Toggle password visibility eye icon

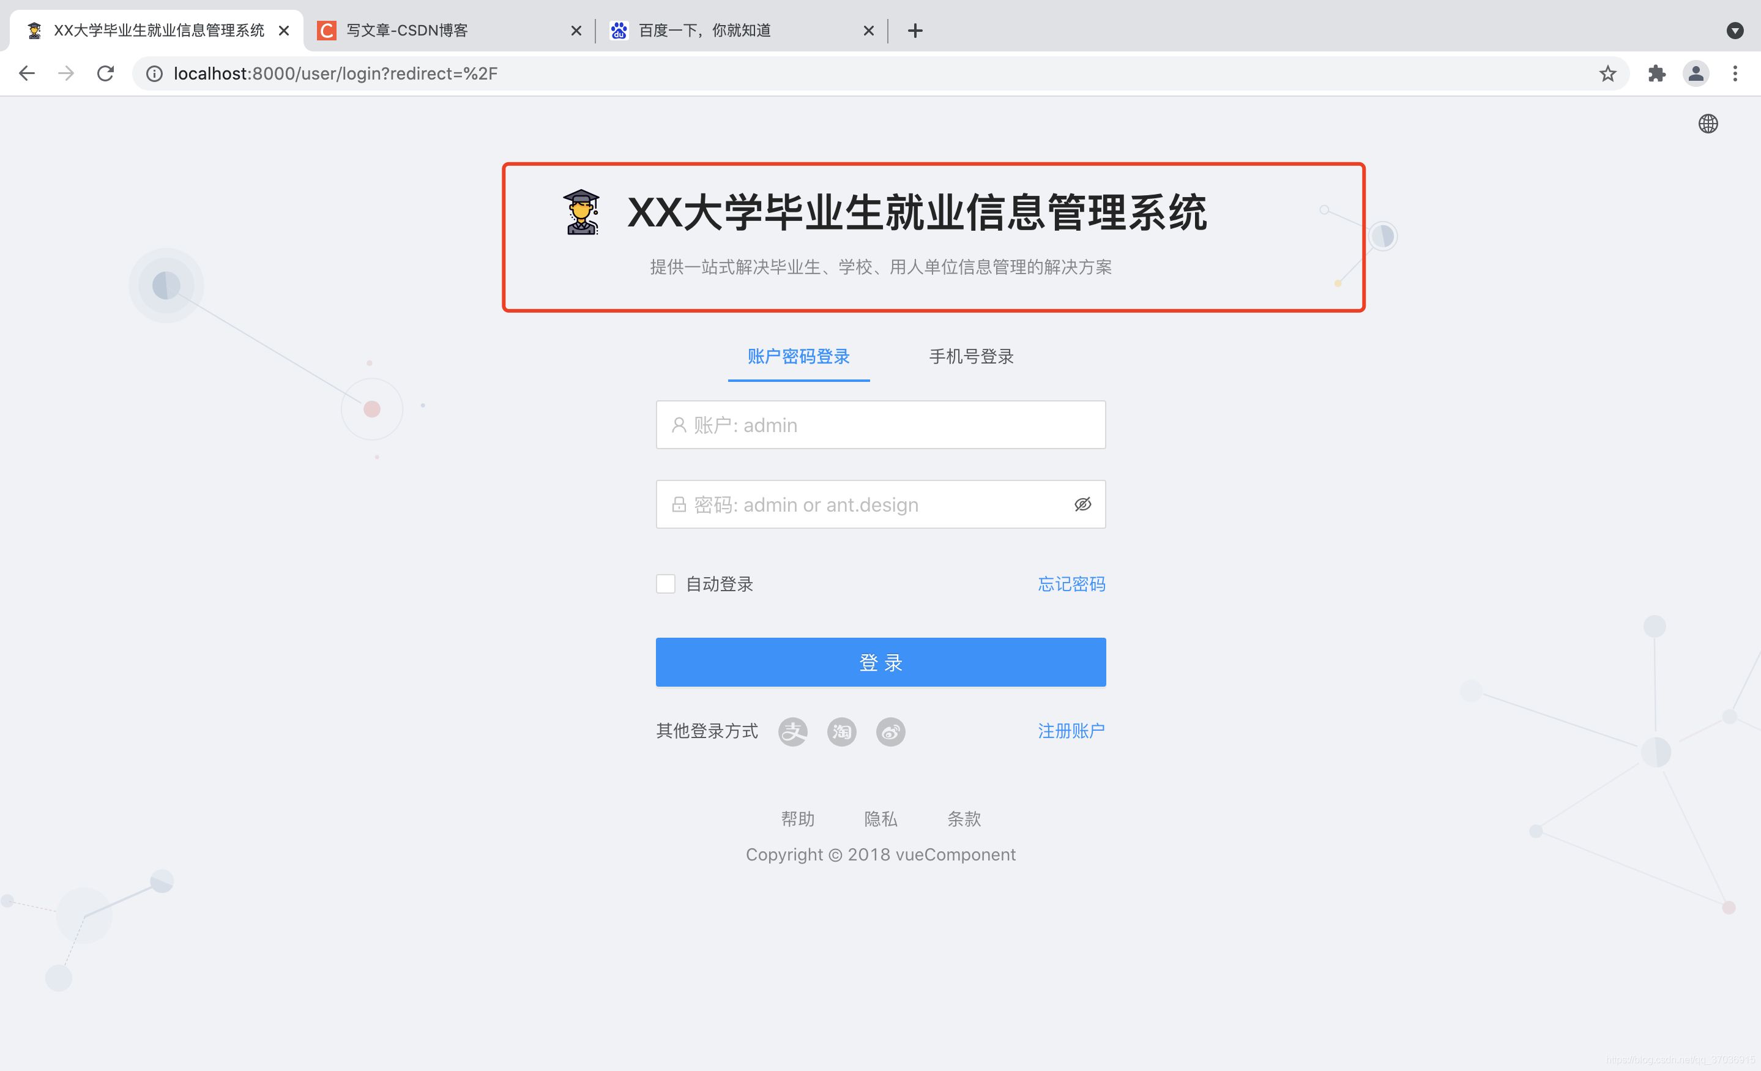coord(1082,504)
